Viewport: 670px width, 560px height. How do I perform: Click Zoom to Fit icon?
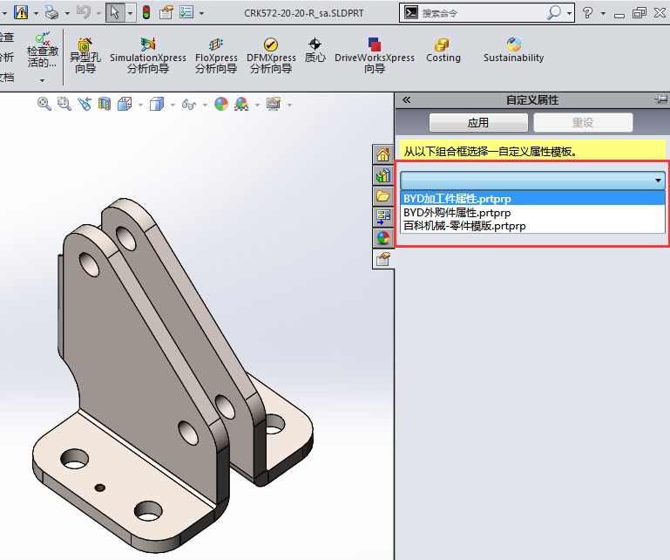click(x=44, y=104)
